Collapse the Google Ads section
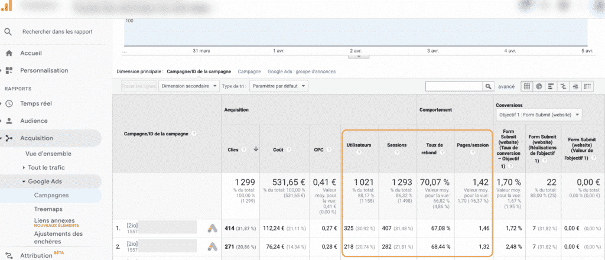This screenshot has height=260, width=605. tap(44, 181)
